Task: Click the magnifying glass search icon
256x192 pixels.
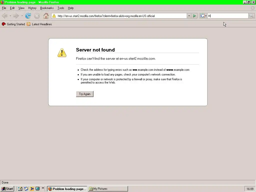Action: point(251,16)
